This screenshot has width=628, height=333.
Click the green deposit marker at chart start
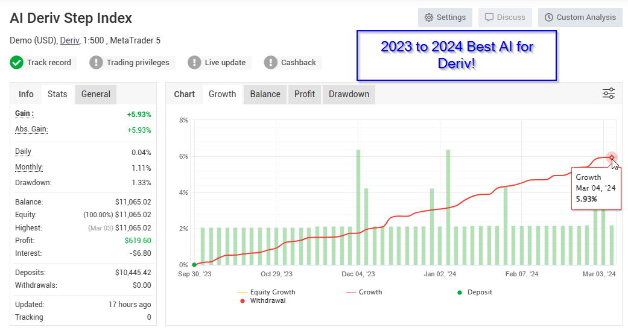(194, 265)
